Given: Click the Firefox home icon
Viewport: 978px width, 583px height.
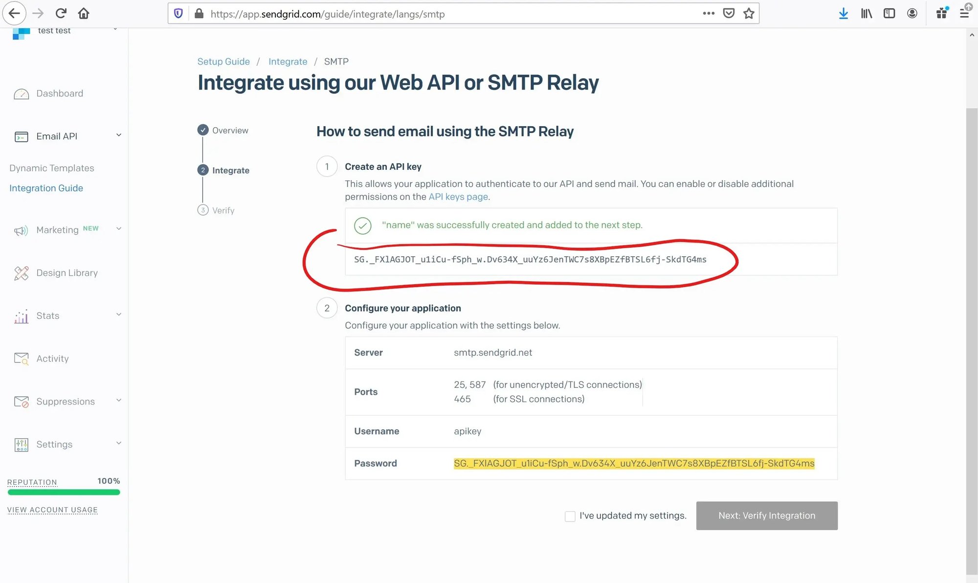Looking at the screenshot, I should pyautogui.click(x=84, y=14).
